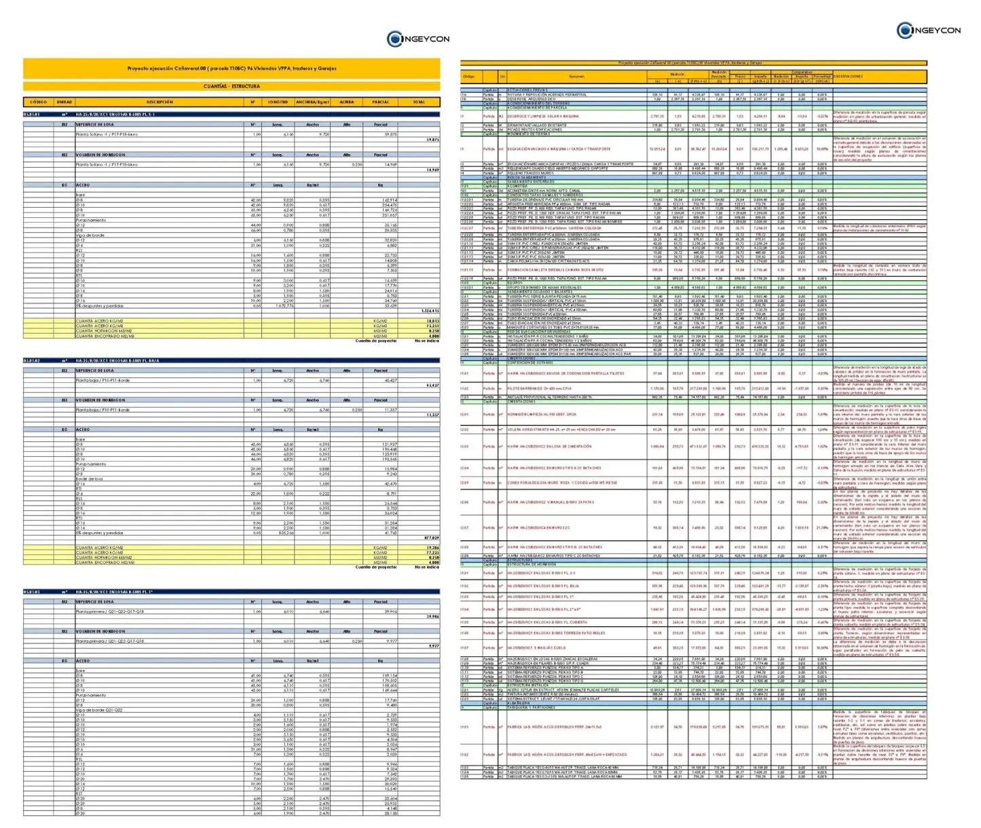The image size is (981, 828).
Task: Click the Resumen column header on right page
Action: (x=576, y=77)
